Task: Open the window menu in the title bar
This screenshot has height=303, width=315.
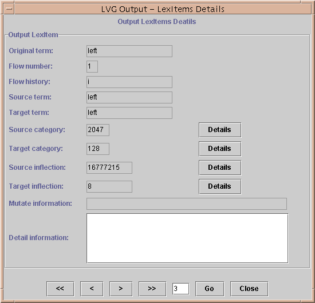Action: (x=9, y=9)
